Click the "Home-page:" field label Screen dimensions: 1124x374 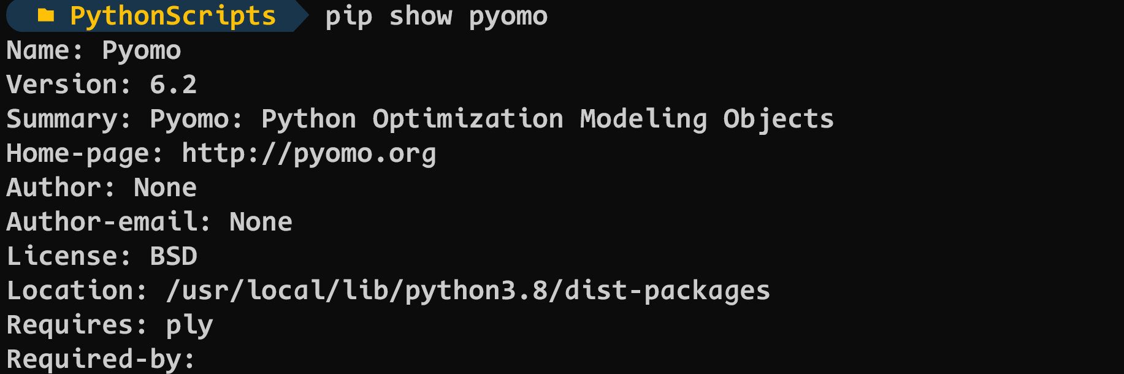(85, 153)
